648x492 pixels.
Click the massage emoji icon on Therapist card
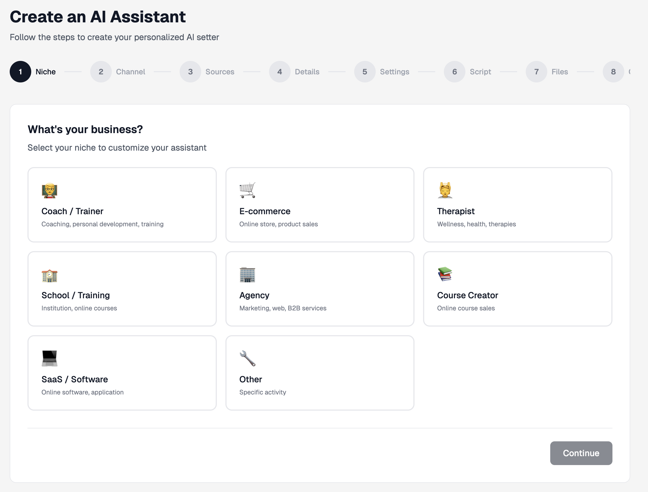pyautogui.click(x=445, y=190)
